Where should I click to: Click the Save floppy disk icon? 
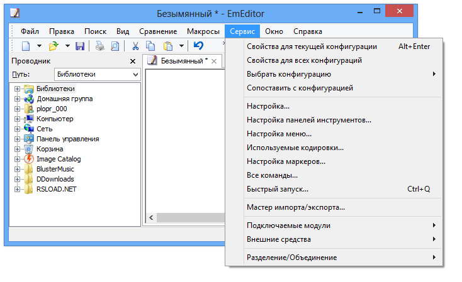pos(80,46)
